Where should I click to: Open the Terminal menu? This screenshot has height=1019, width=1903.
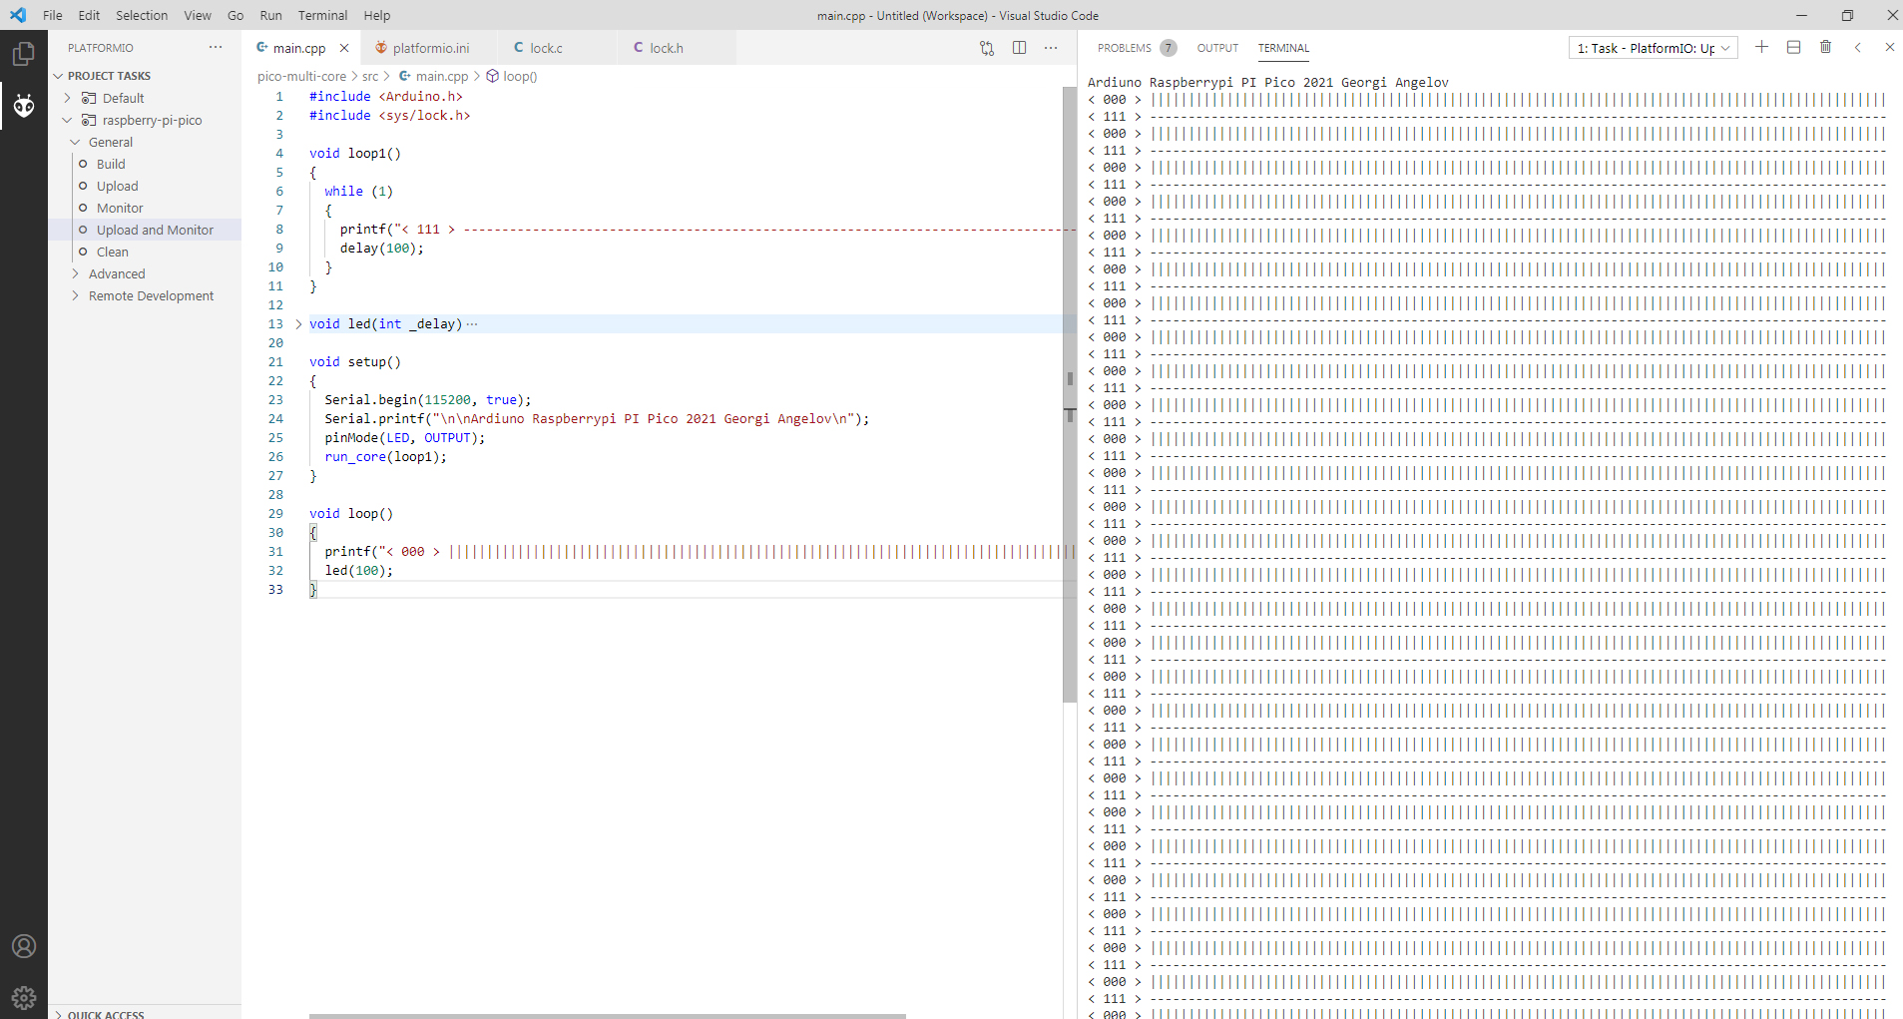tap(322, 15)
